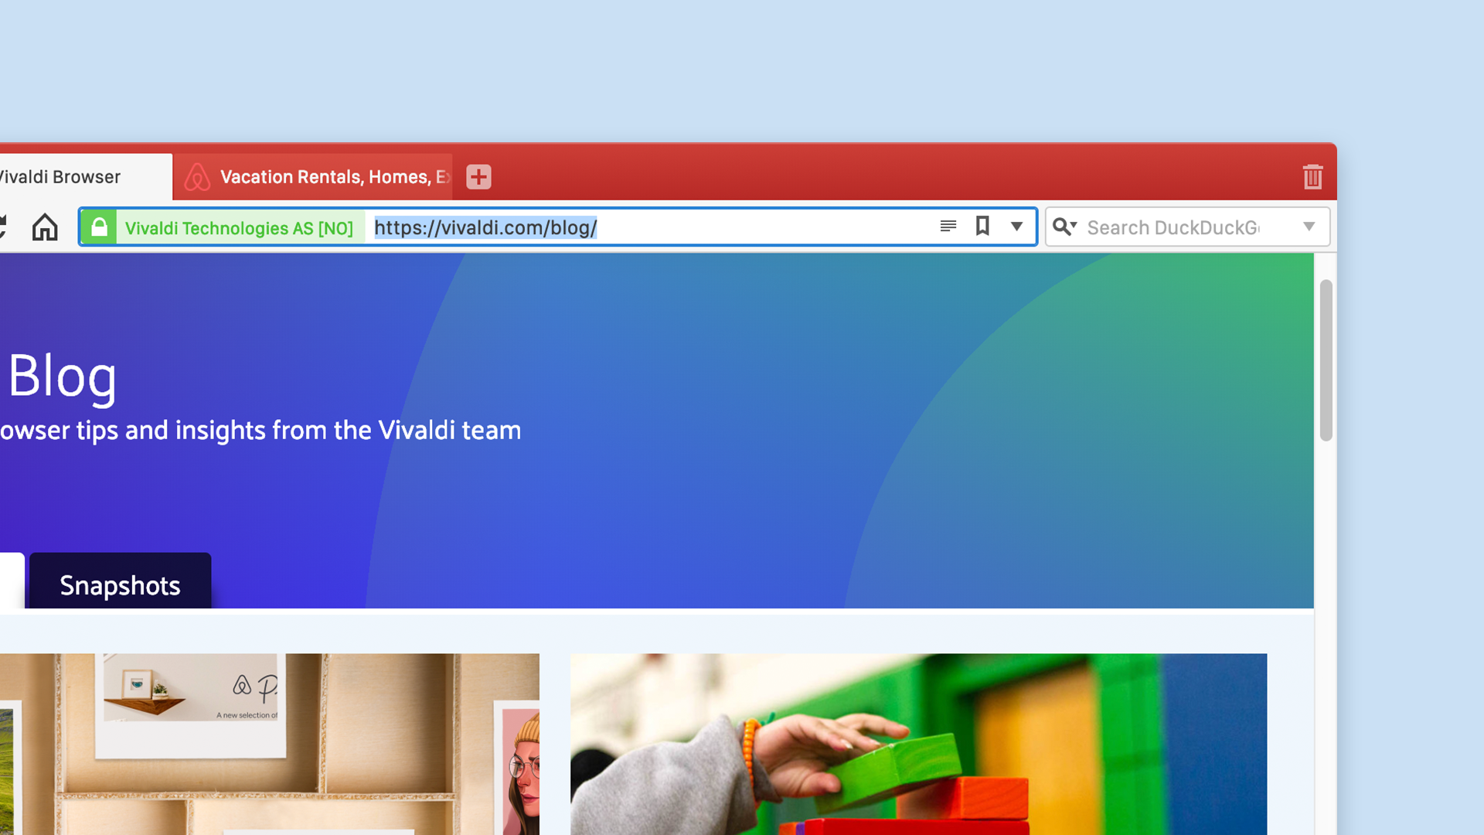Click the SSL certificate lock icon

[99, 227]
